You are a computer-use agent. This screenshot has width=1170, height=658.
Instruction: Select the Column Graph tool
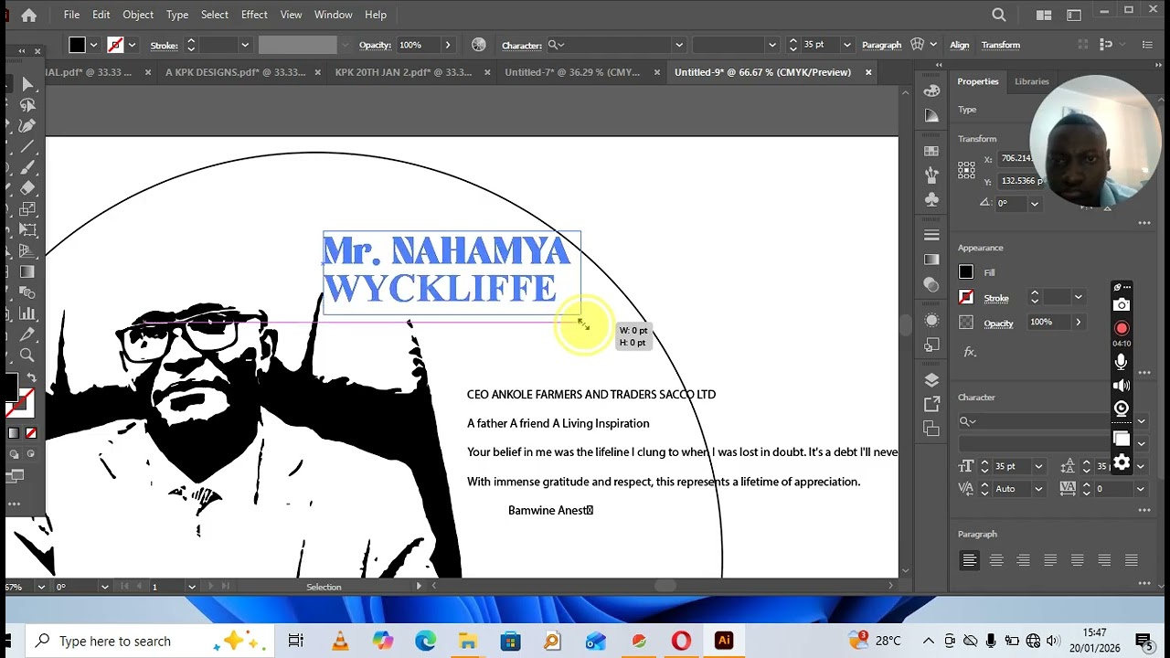tap(27, 314)
